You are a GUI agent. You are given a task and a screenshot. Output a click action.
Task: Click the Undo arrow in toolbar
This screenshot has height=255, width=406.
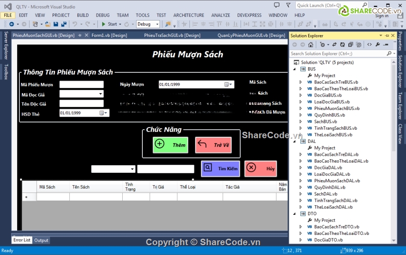coord(75,24)
